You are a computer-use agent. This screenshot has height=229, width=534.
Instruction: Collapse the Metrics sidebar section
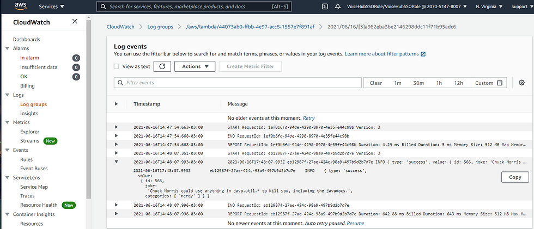7,122
